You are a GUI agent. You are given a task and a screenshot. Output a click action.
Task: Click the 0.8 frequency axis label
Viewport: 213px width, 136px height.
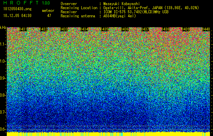[3, 95]
